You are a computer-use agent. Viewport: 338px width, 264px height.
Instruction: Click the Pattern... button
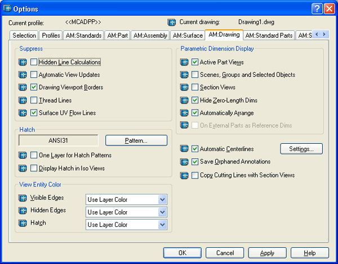pos(136,140)
